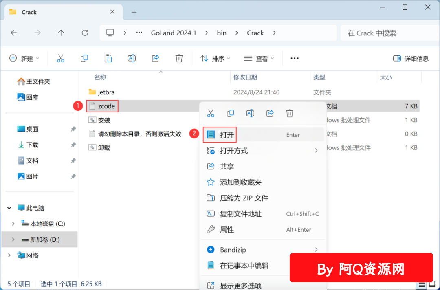Click the Rename icon in the toolbar
The image size is (440, 290).
tap(132, 58)
